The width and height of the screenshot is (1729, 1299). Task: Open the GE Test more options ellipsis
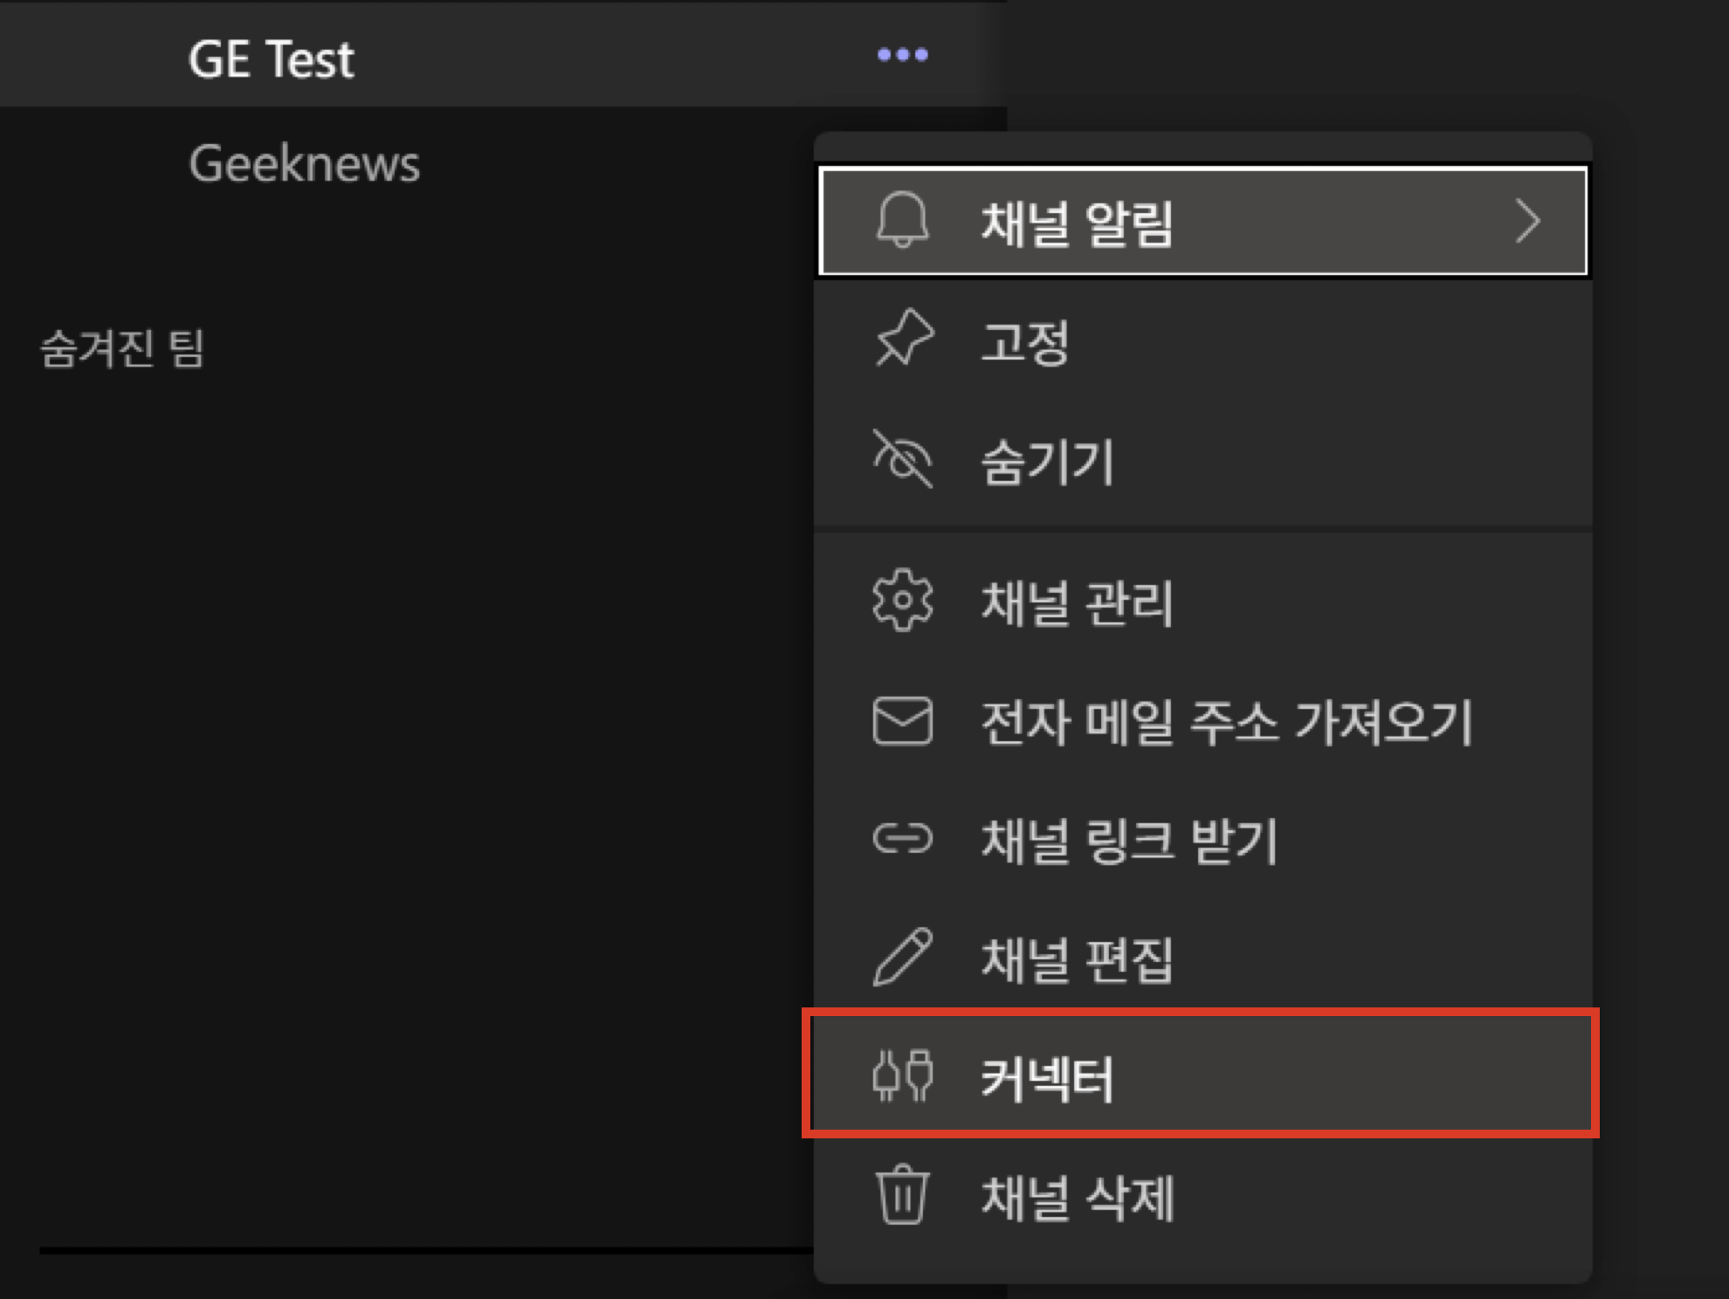coord(903,55)
